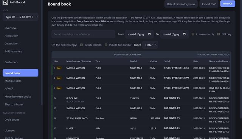
Task: Check Include location for printed copy
Action: (81, 45)
